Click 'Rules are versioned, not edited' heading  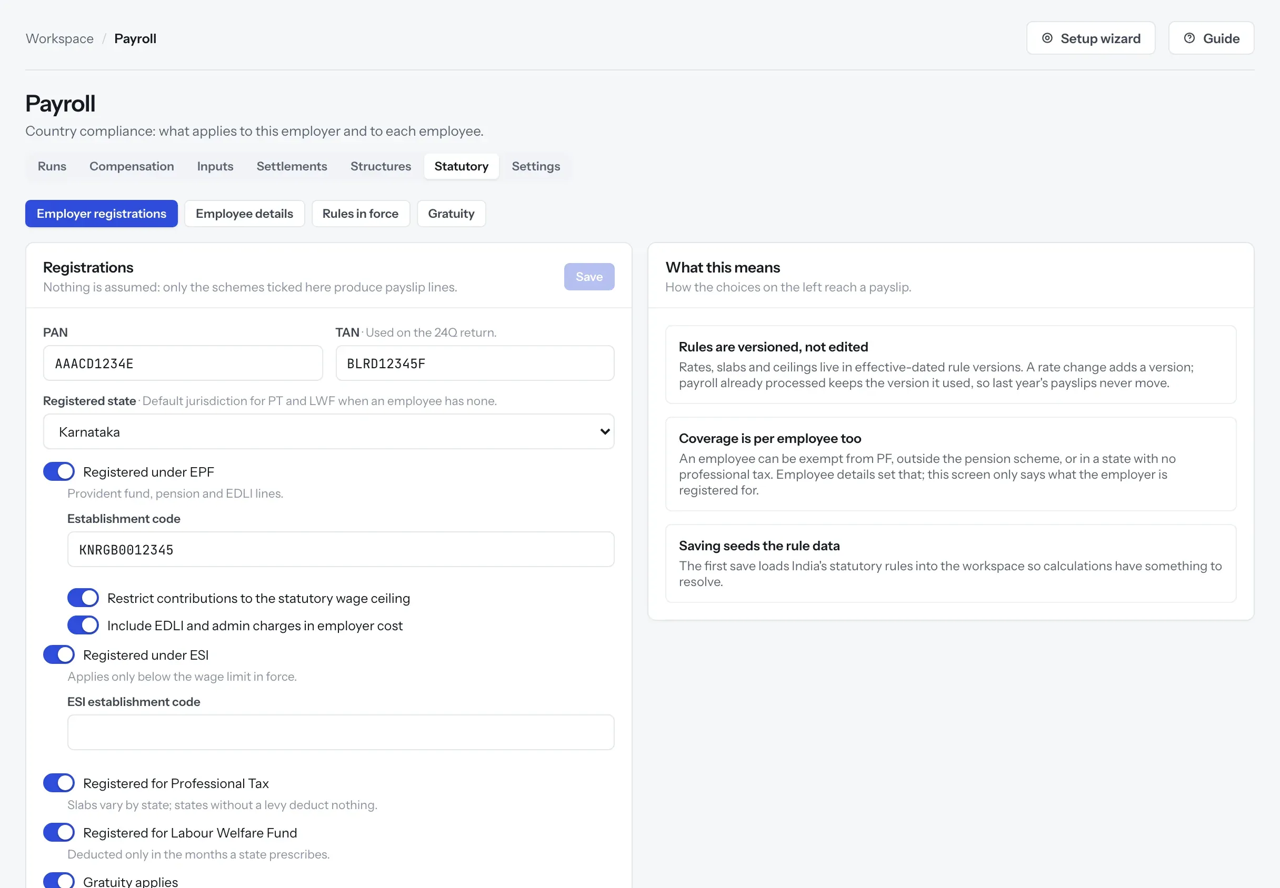[774, 347]
